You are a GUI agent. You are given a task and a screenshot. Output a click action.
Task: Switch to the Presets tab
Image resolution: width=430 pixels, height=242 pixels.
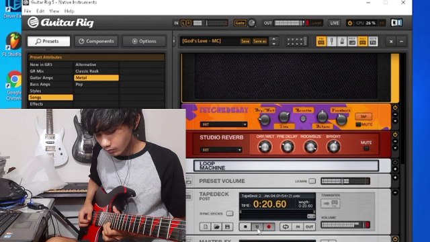[x=48, y=41]
